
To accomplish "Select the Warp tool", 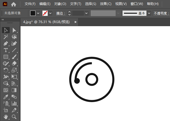I will click(6, 77).
